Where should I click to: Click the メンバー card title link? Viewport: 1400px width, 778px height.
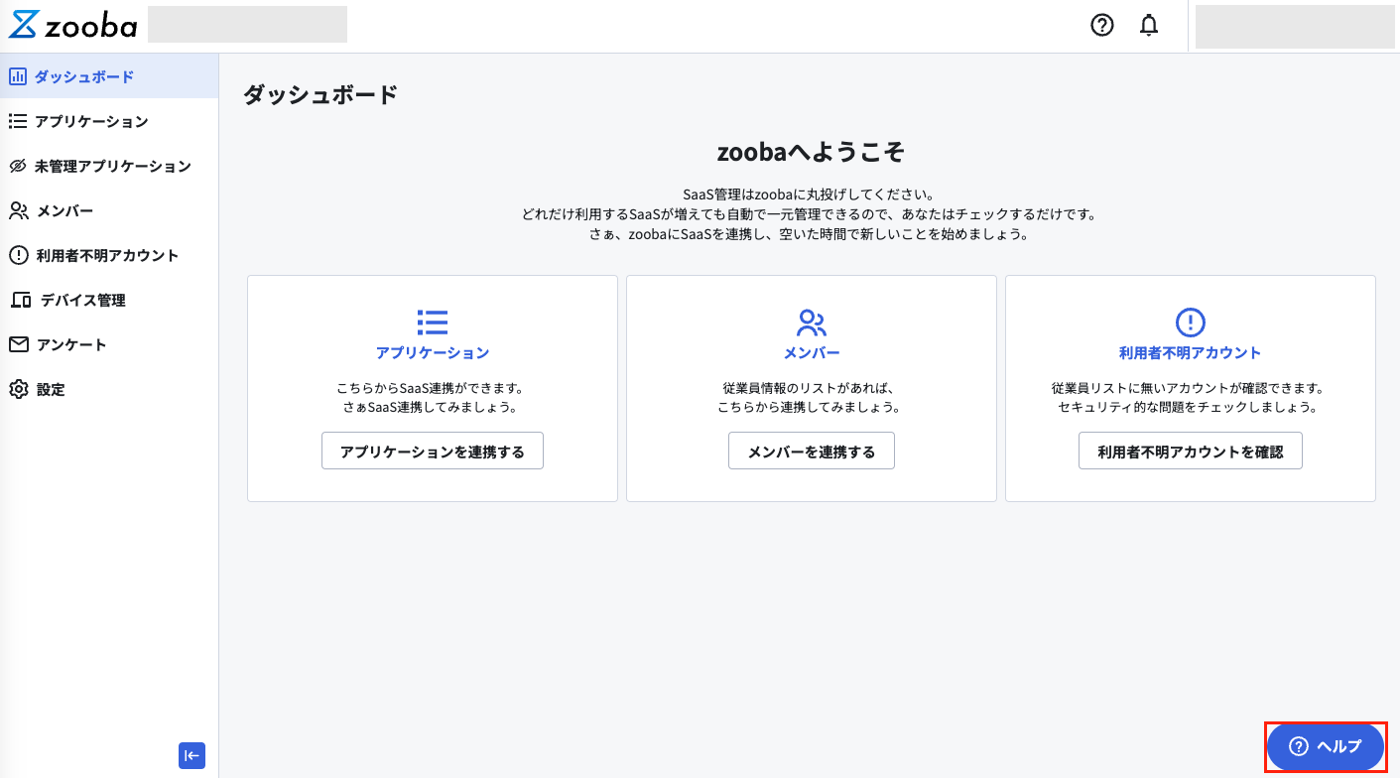tap(812, 352)
